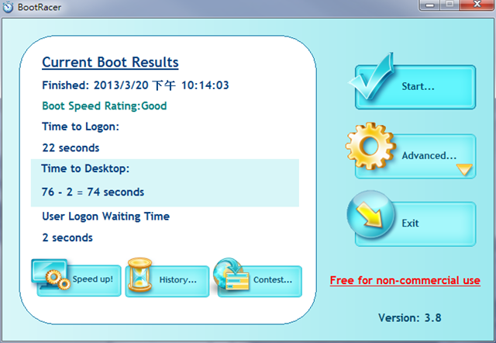Screen dimensions: 496x343
Task: Open Free for non-commercial use link
Action: [x=405, y=281]
